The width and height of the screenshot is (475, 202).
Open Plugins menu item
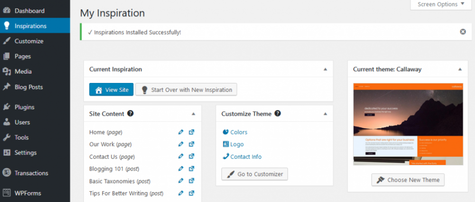(x=35, y=107)
